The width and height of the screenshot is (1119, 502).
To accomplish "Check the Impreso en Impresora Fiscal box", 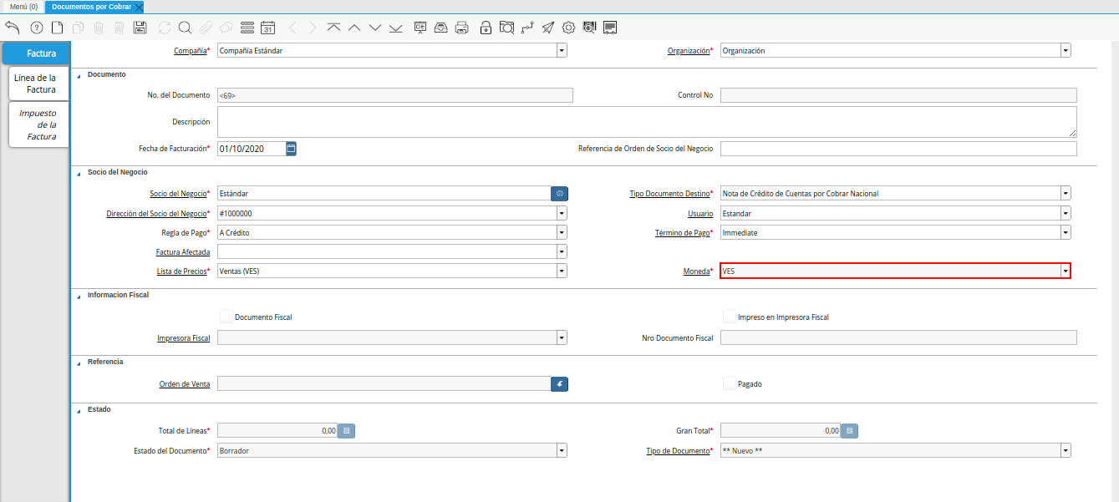I will [x=730, y=317].
